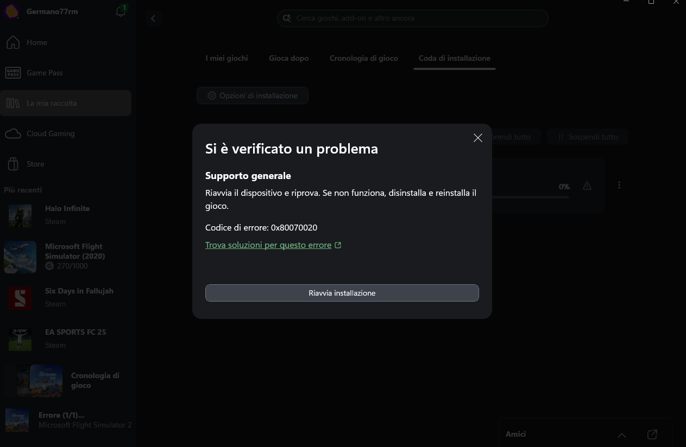
Task: Open the Store section
Action: pos(35,164)
